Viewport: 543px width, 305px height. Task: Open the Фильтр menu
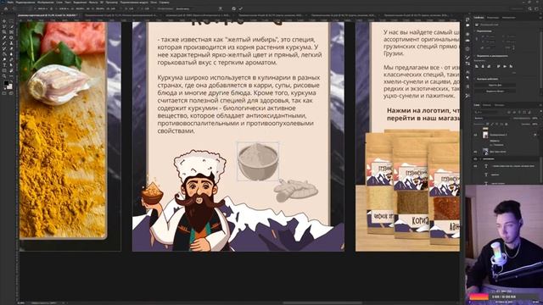[x=93, y=2]
